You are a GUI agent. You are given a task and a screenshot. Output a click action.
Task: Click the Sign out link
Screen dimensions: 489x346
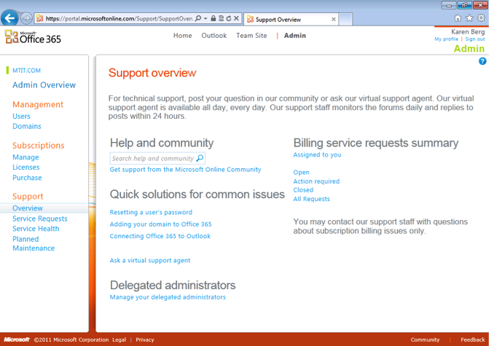tap(475, 39)
